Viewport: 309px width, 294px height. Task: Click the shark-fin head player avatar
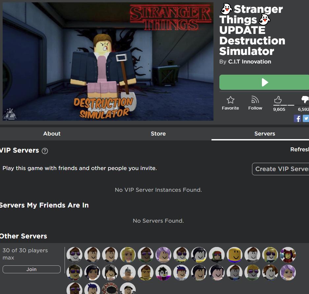click(x=128, y=273)
